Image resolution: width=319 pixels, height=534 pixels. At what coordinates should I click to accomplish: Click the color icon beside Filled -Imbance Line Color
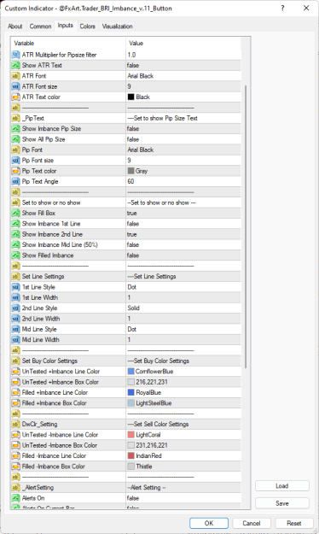tap(15, 456)
